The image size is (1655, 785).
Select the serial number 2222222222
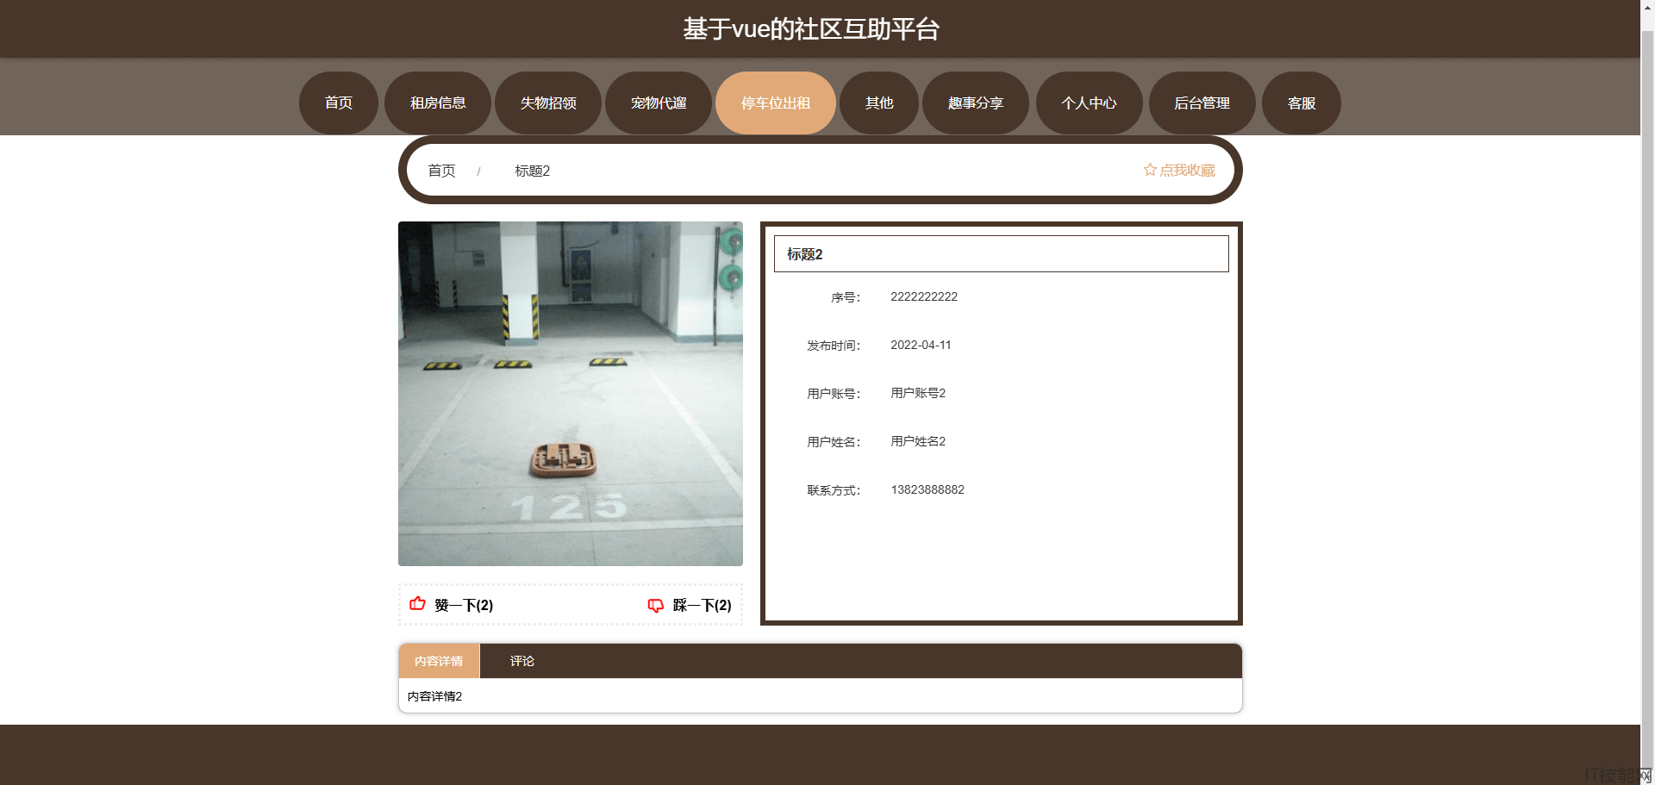point(924,296)
